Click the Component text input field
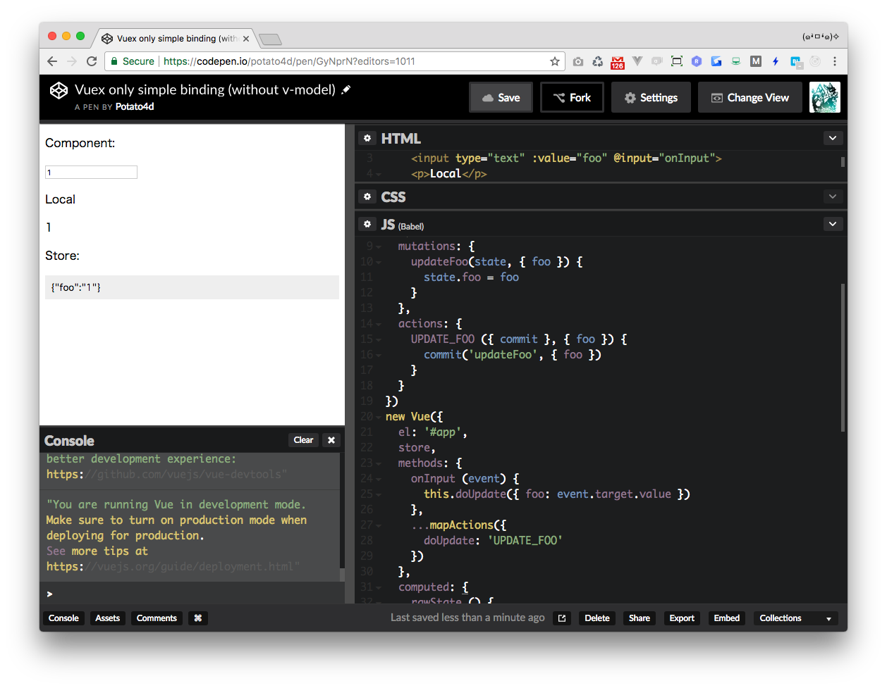Image resolution: width=887 pixels, height=688 pixels. (91, 173)
